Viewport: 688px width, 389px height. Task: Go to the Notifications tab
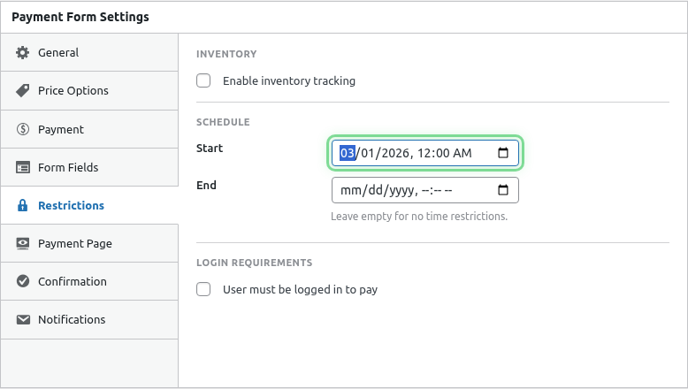click(x=72, y=319)
